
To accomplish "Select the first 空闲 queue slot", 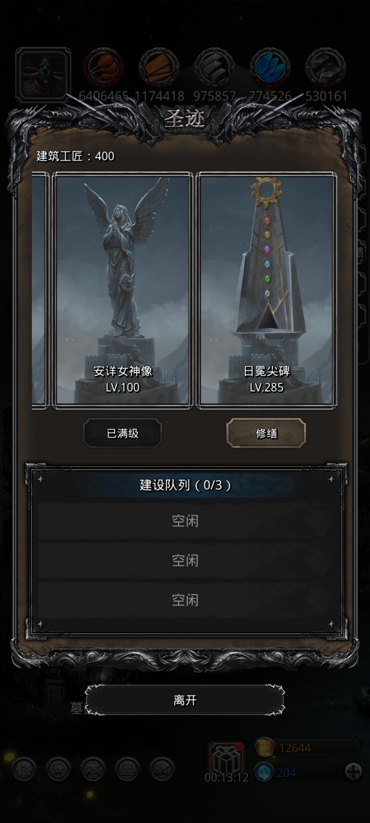I will pos(185,521).
